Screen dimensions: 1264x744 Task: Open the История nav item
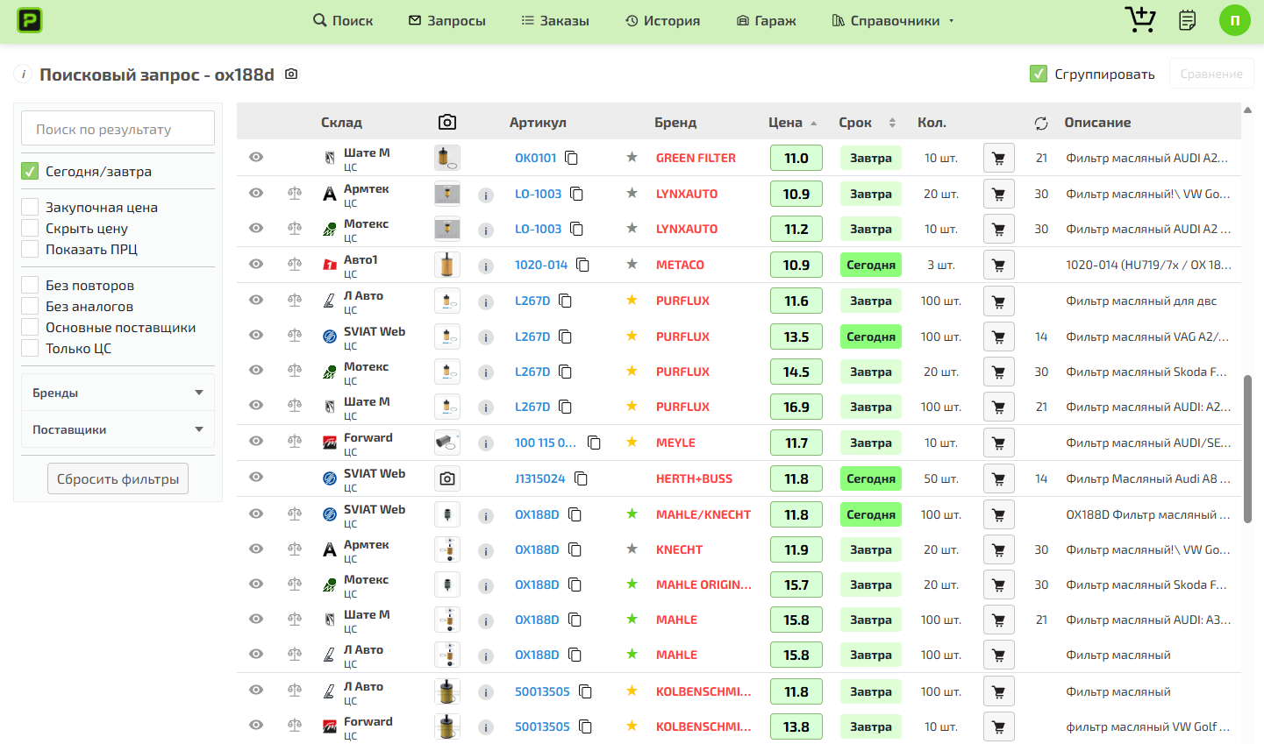click(663, 20)
